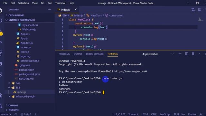
Task: Kill terminal with trash icon
Action: pos(193,54)
